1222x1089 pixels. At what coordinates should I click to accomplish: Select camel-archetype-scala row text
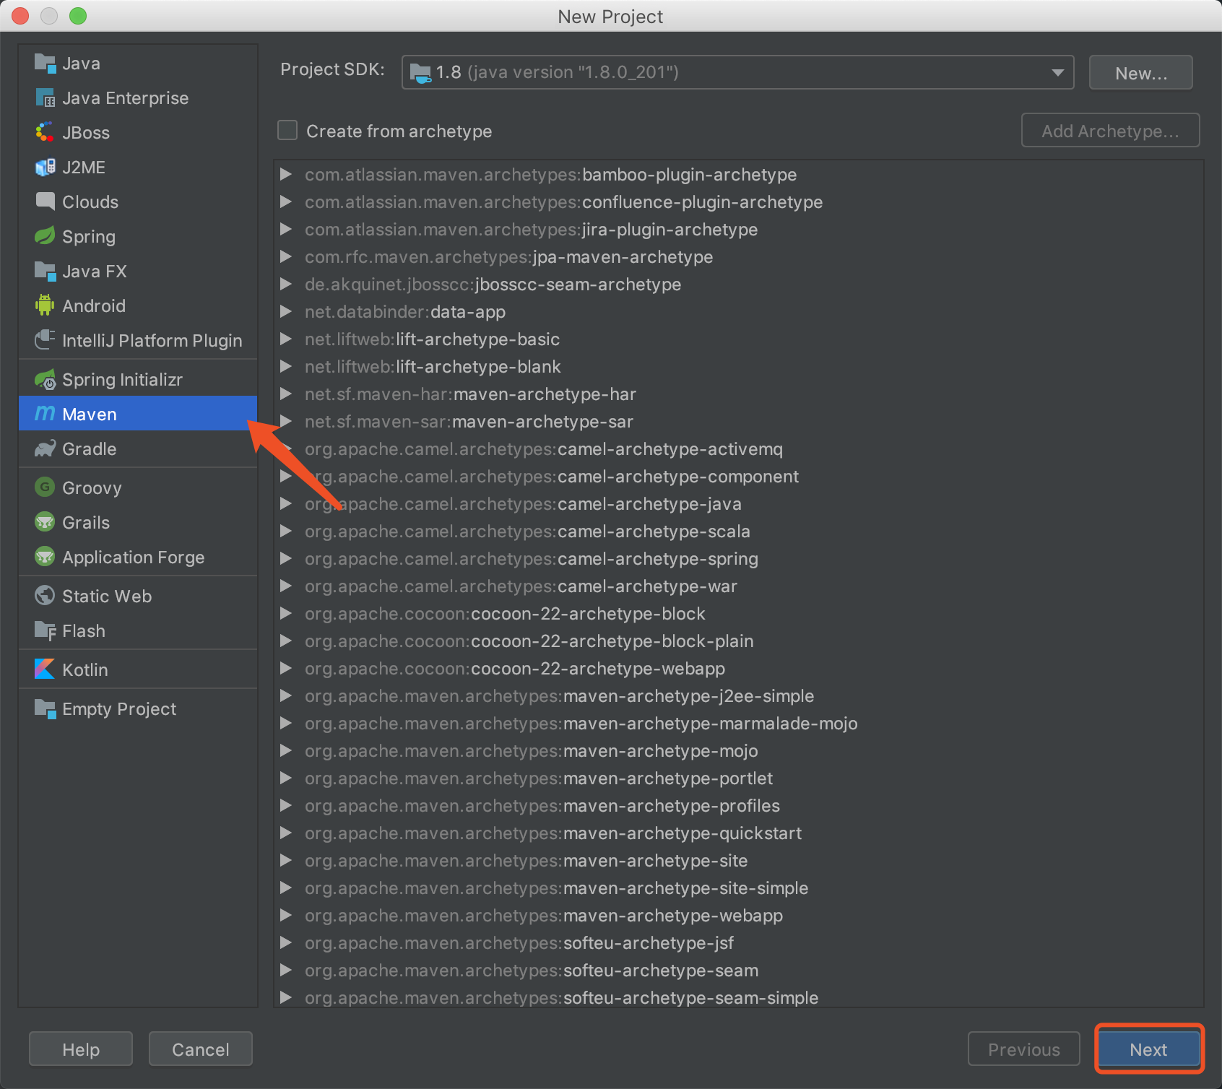click(528, 532)
